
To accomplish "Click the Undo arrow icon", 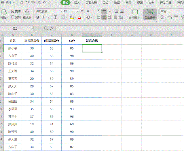I will (44, 3).
